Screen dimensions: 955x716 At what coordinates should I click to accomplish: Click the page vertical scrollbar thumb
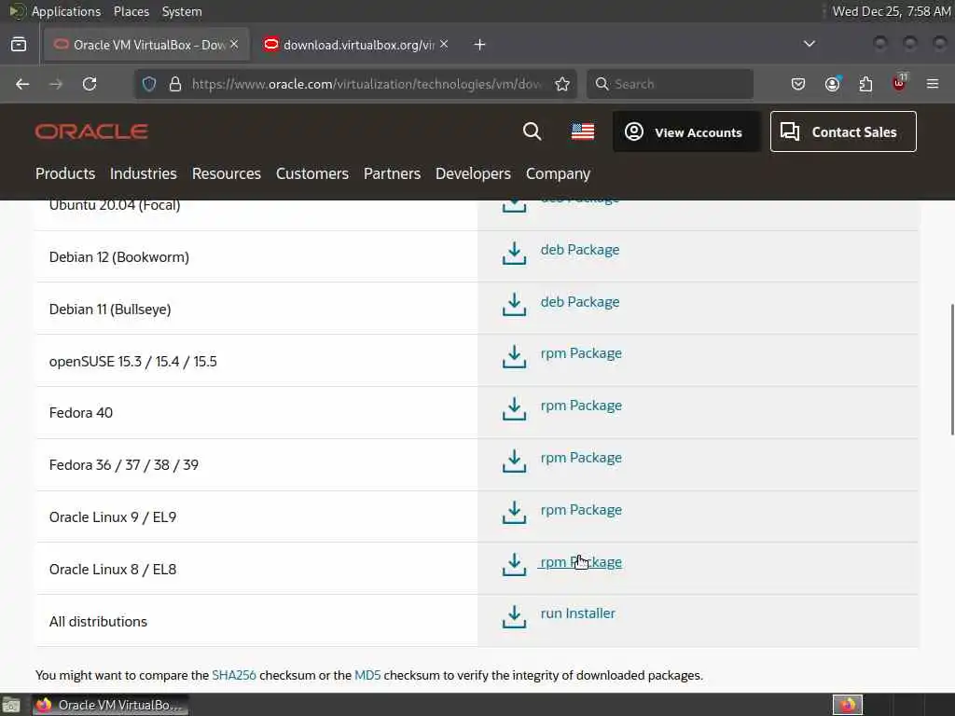pos(952,369)
